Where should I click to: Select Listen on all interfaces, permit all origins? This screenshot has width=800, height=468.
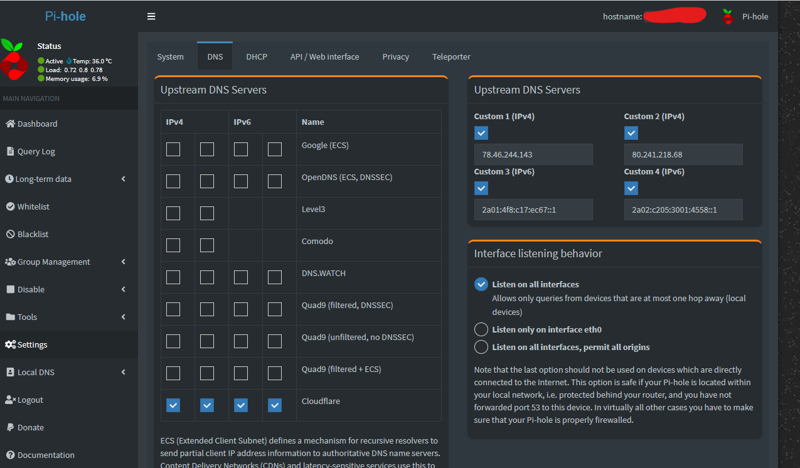[481, 347]
